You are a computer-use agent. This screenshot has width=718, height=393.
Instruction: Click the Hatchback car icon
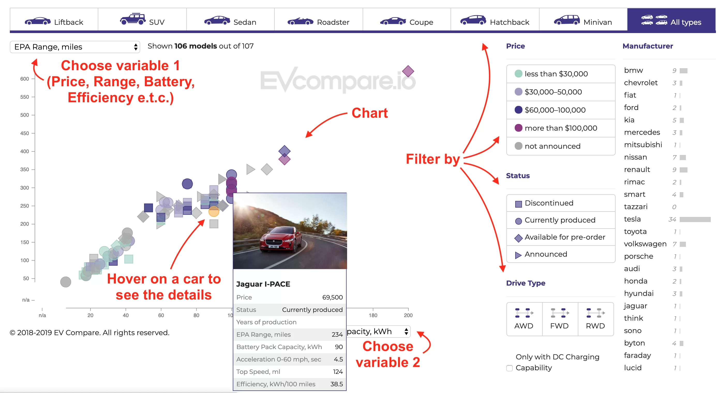click(473, 20)
